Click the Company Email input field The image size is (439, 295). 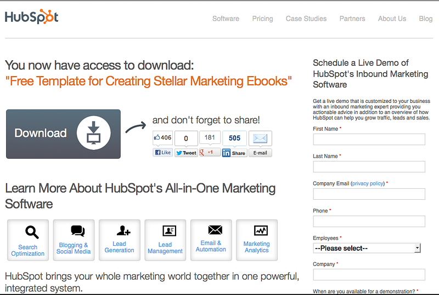[x=369, y=194]
